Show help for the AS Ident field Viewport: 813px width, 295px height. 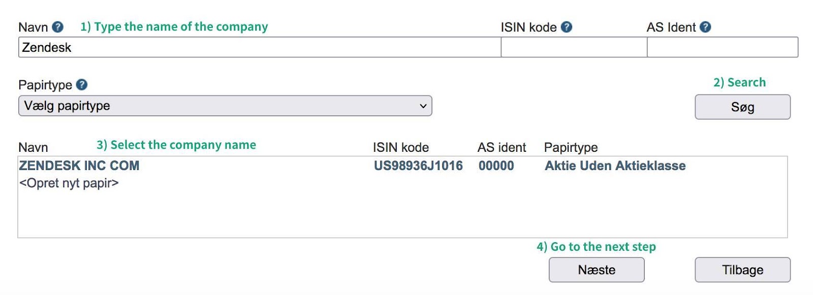[x=705, y=27]
